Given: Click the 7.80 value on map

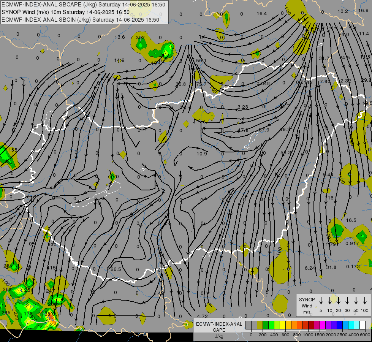Looking at the screenshot, I should click(x=325, y=81).
